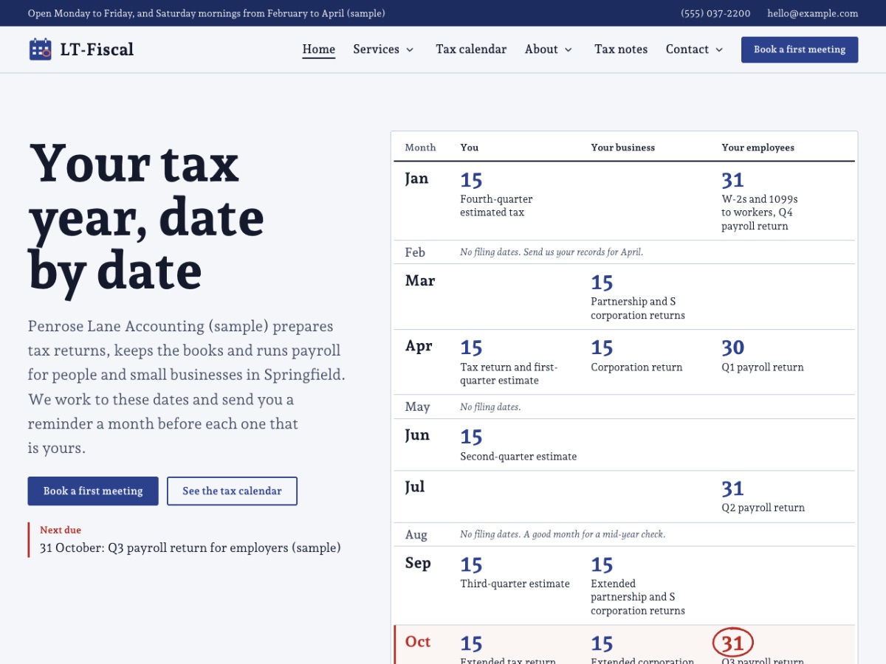Click the "31 October: Q3 payroll return" notice
The width and height of the screenshot is (886, 664).
point(190,548)
